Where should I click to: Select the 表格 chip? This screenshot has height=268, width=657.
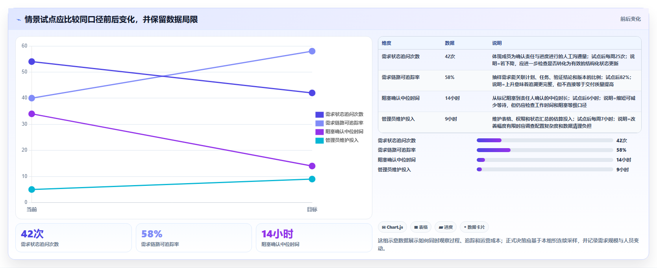click(x=421, y=227)
